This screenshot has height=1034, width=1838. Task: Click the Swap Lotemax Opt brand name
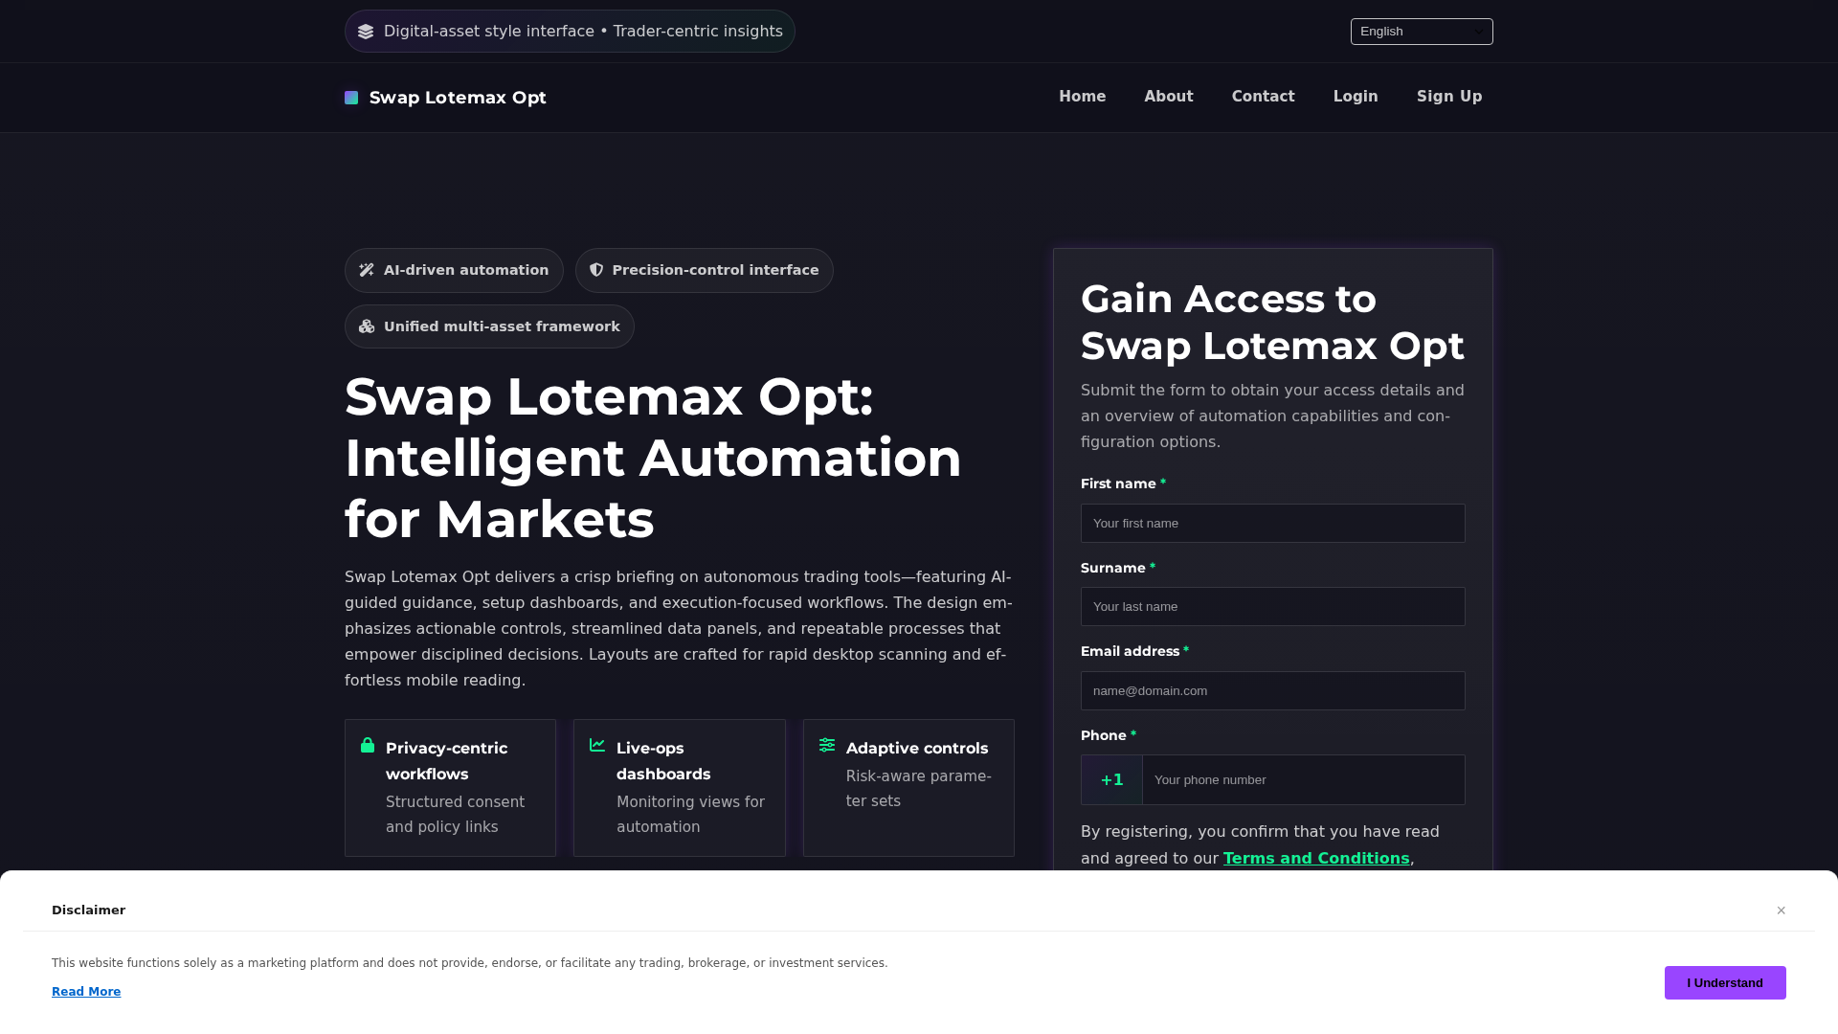pyautogui.click(x=458, y=98)
